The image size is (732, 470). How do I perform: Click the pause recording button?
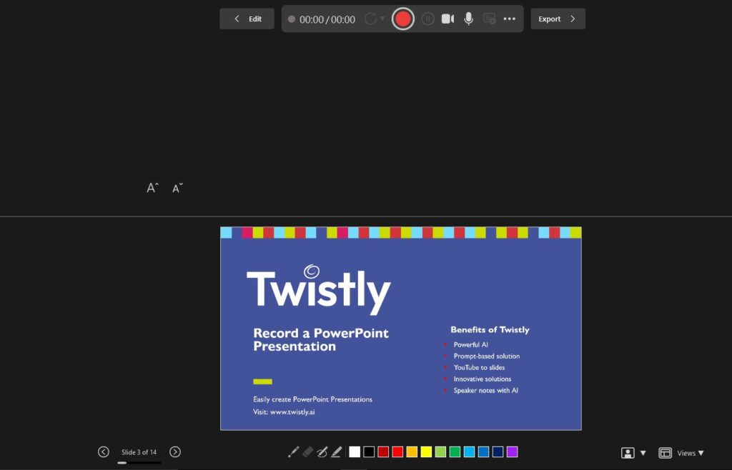pyautogui.click(x=427, y=19)
